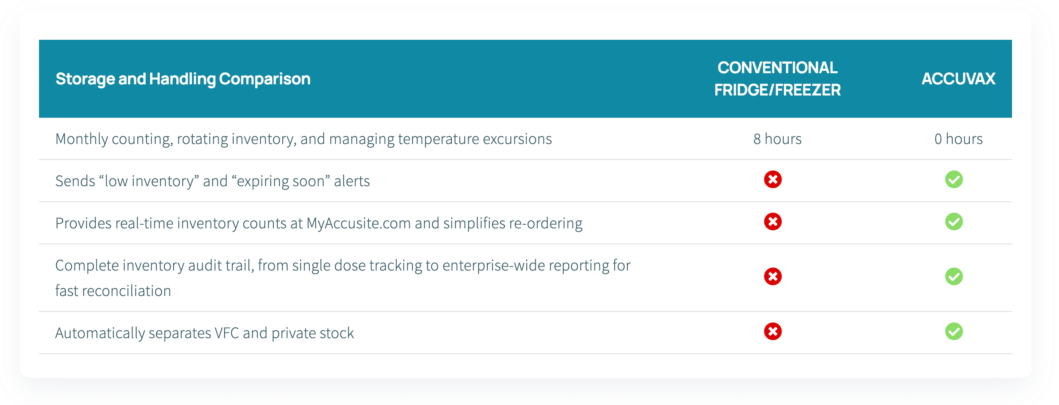This screenshot has width=1059, height=405.
Task: Click green check for inventory audit trail
Action: [x=953, y=276]
